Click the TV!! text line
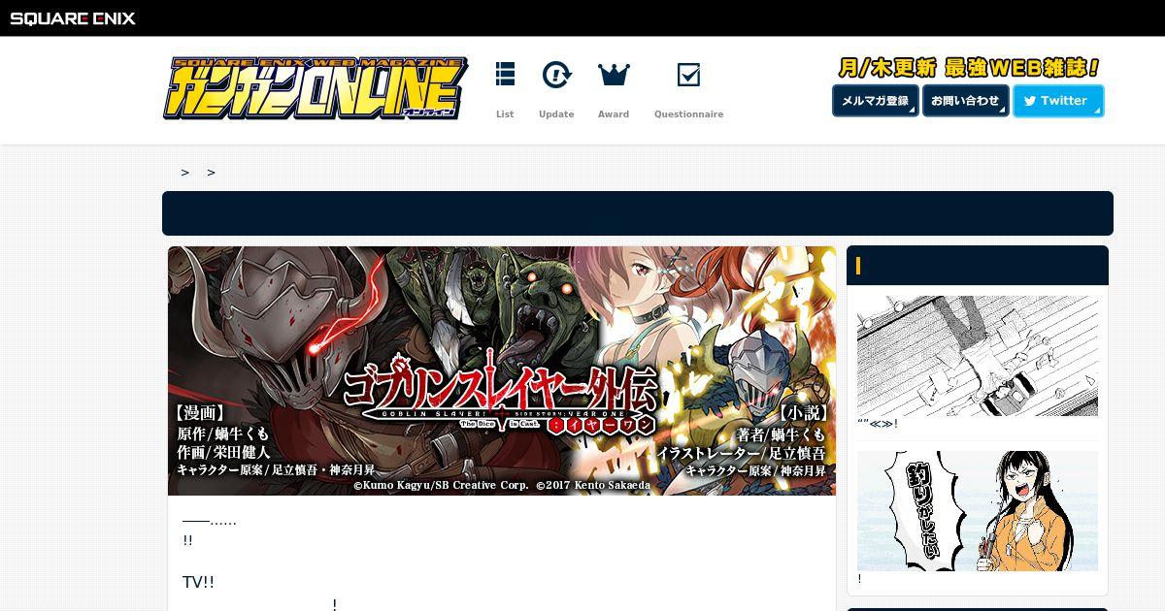The image size is (1165, 611). (198, 582)
